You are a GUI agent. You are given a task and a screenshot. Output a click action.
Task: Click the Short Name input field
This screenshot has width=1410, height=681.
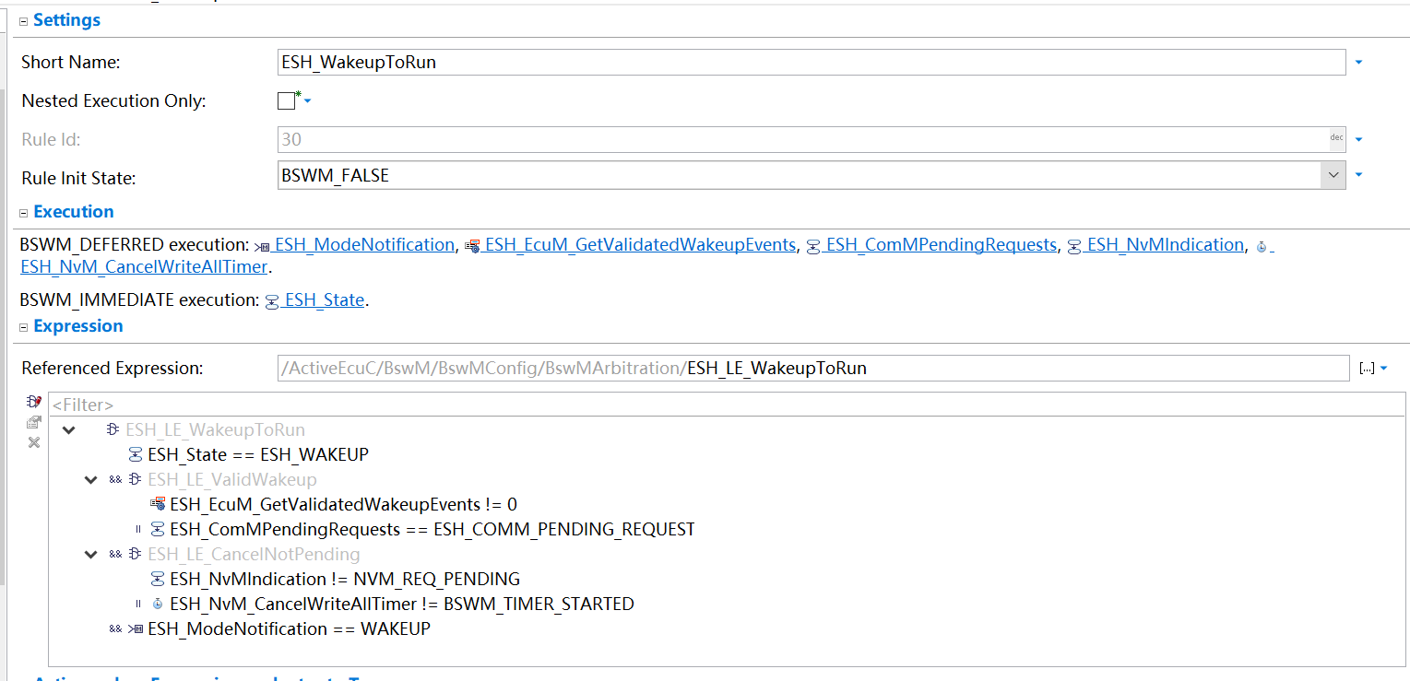(x=812, y=62)
